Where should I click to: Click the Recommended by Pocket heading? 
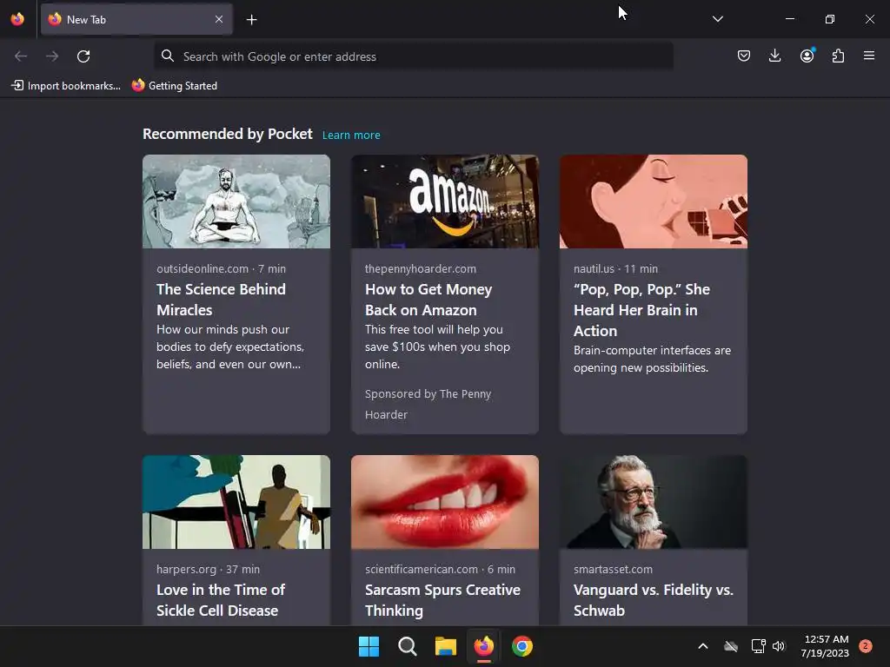[228, 134]
